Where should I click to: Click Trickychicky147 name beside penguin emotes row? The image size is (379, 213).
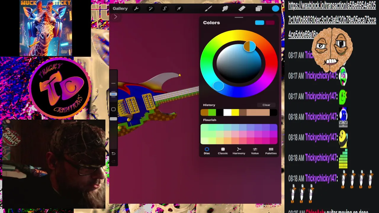pos(321,178)
